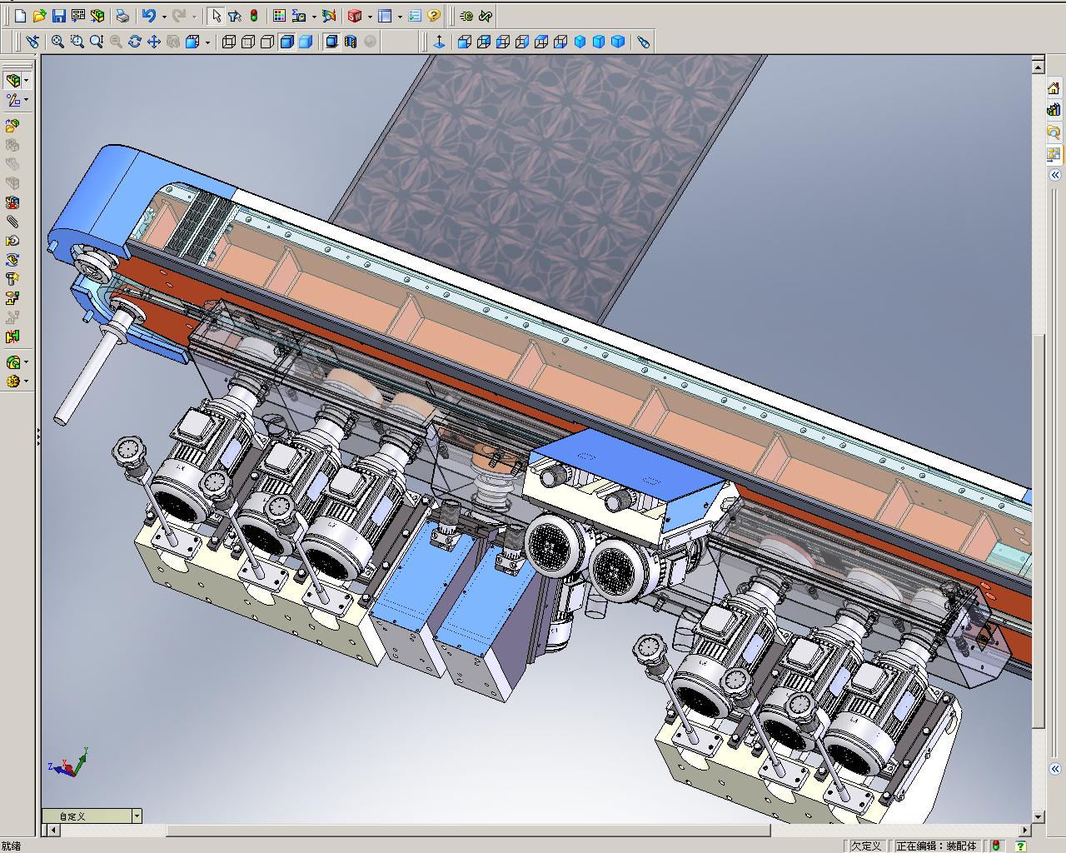Image resolution: width=1066 pixels, height=853 pixels.
Task: Toggle Wireframe display style
Action: pyautogui.click(x=229, y=42)
